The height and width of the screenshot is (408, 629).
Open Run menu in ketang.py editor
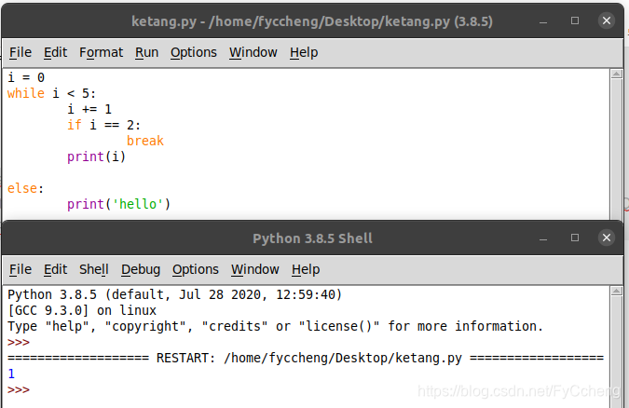click(147, 52)
